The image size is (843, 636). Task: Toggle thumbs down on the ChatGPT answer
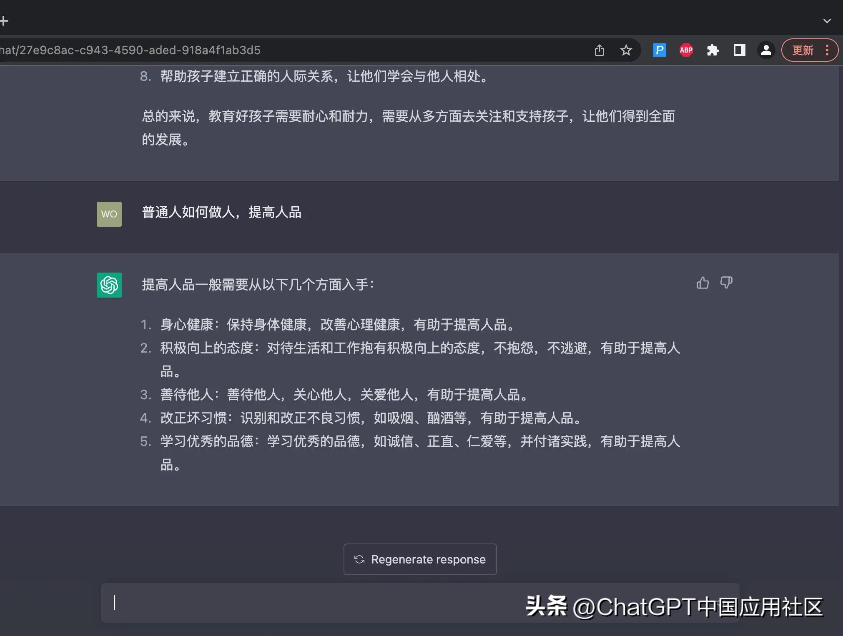point(727,283)
